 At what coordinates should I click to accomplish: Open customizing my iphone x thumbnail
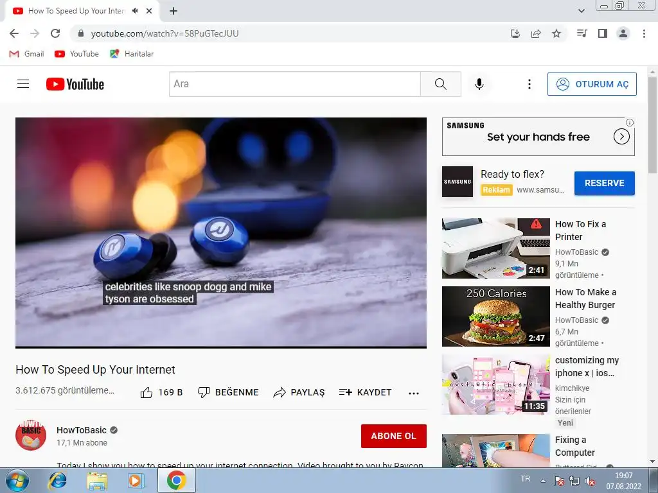495,385
